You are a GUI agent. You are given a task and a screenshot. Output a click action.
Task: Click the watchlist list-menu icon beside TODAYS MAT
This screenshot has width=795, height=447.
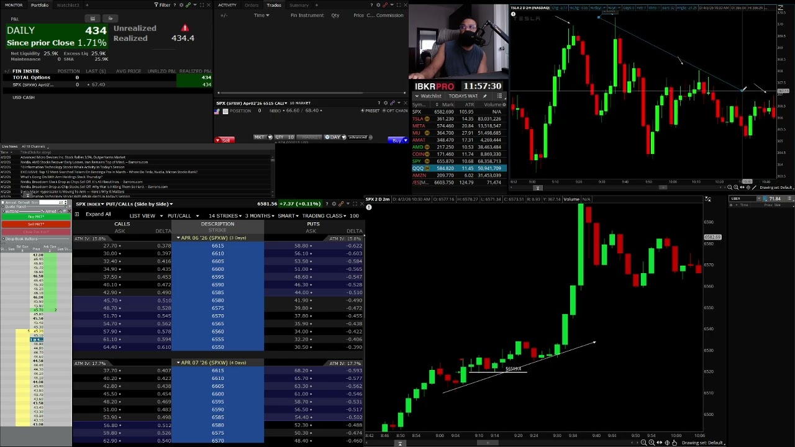pos(499,96)
